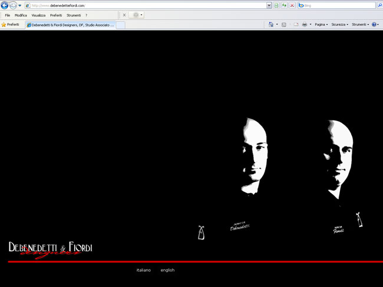Click the Debenedetti & Fiordi designers logo
The height and width of the screenshot is (287, 383).
(x=51, y=250)
